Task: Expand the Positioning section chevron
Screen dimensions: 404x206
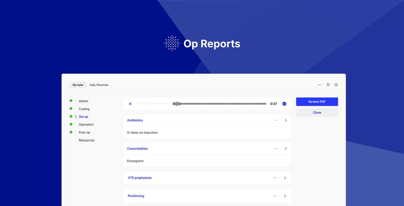Action: (x=285, y=196)
